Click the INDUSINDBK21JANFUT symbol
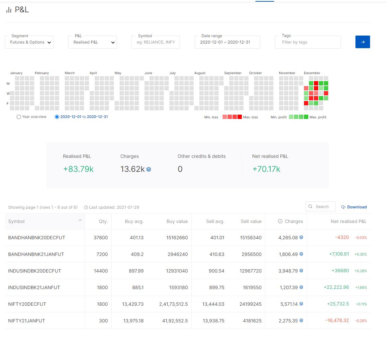387x338 pixels. pyautogui.click(x=34, y=287)
